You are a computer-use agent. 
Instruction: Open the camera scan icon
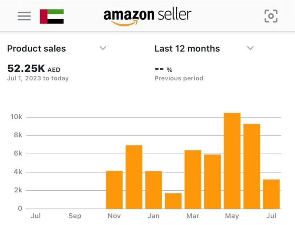(x=271, y=16)
